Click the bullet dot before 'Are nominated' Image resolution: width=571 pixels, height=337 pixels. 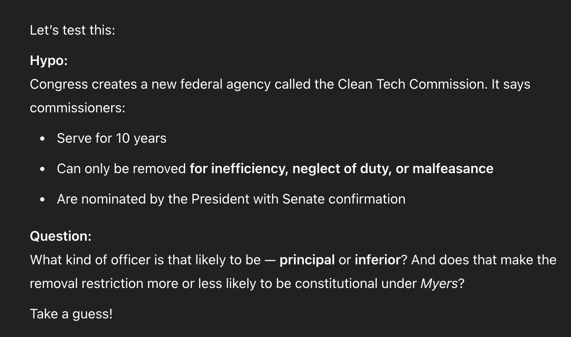click(x=42, y=199)
